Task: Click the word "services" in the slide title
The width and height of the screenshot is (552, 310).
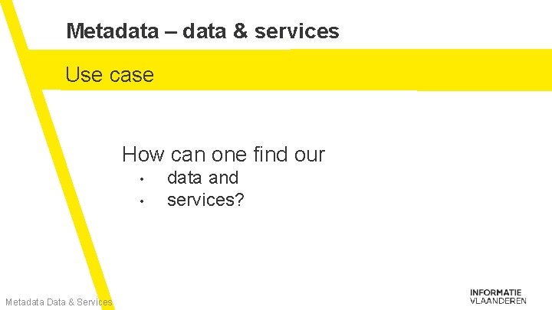Action: click(301, 31)
